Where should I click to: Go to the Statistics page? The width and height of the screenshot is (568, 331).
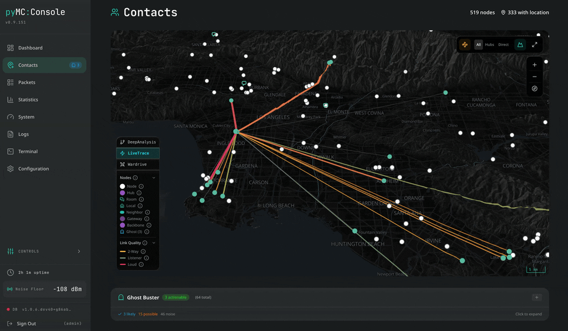[28, 100]
